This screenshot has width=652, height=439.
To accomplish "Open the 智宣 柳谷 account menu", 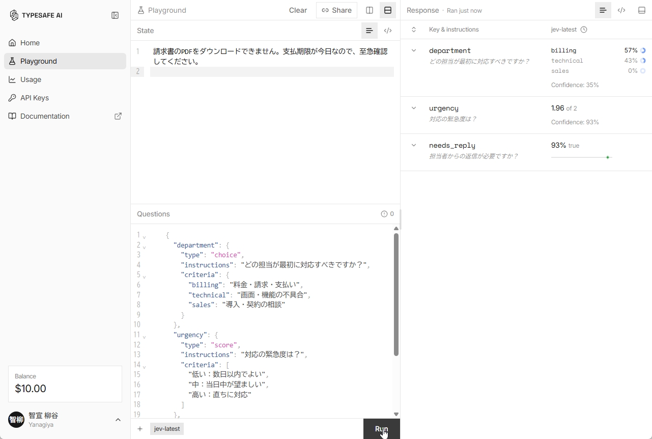I will tap(65, 420).
